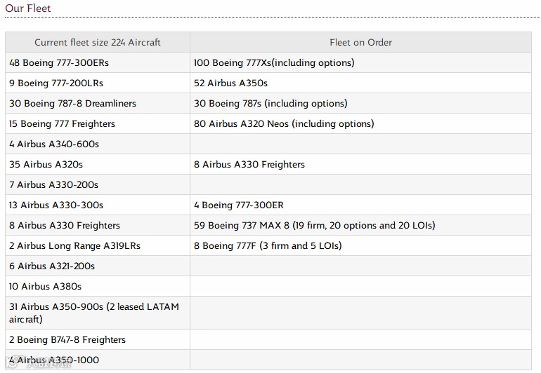Click the '2 Boeing B747-8 Freighters' row
This screenshot has height=373, width=541.
pos(67,339)
